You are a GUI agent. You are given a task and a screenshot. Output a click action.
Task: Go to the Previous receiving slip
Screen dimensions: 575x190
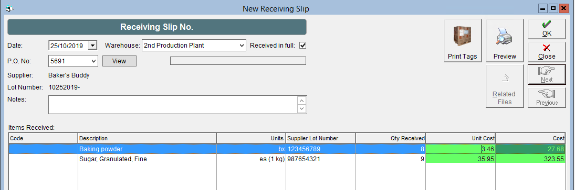pos(547,97)
